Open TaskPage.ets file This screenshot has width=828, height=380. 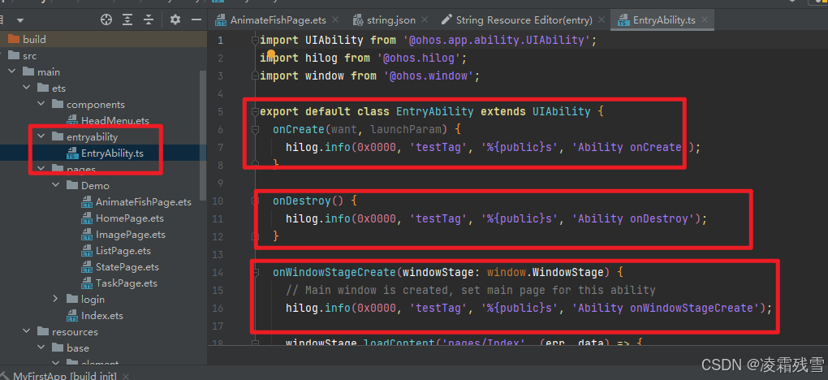point(127,283)
